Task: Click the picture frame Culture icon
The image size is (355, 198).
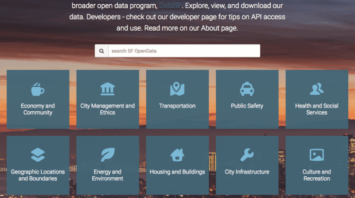Action: (317, 155)
